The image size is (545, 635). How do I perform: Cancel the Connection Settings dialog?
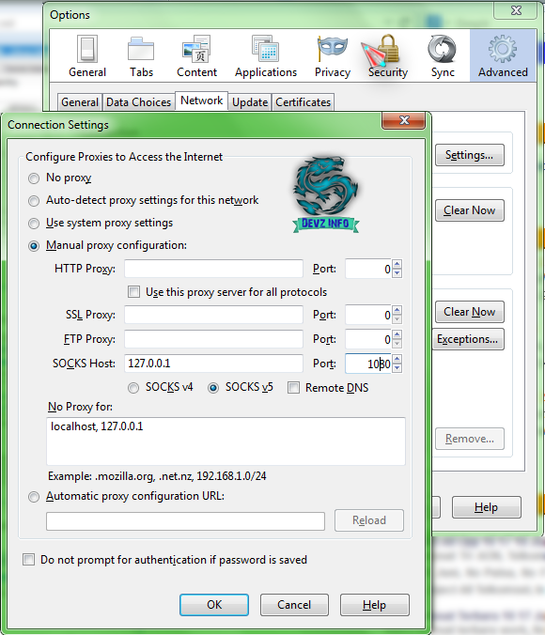coord(294,605)
